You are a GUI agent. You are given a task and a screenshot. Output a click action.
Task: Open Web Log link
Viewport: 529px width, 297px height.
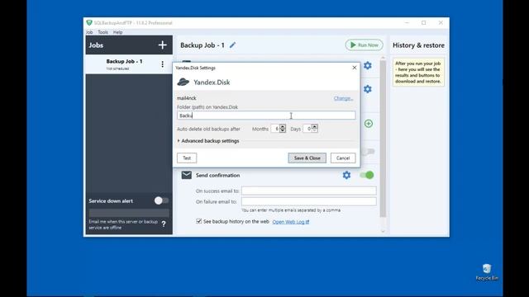pos(290,222)
